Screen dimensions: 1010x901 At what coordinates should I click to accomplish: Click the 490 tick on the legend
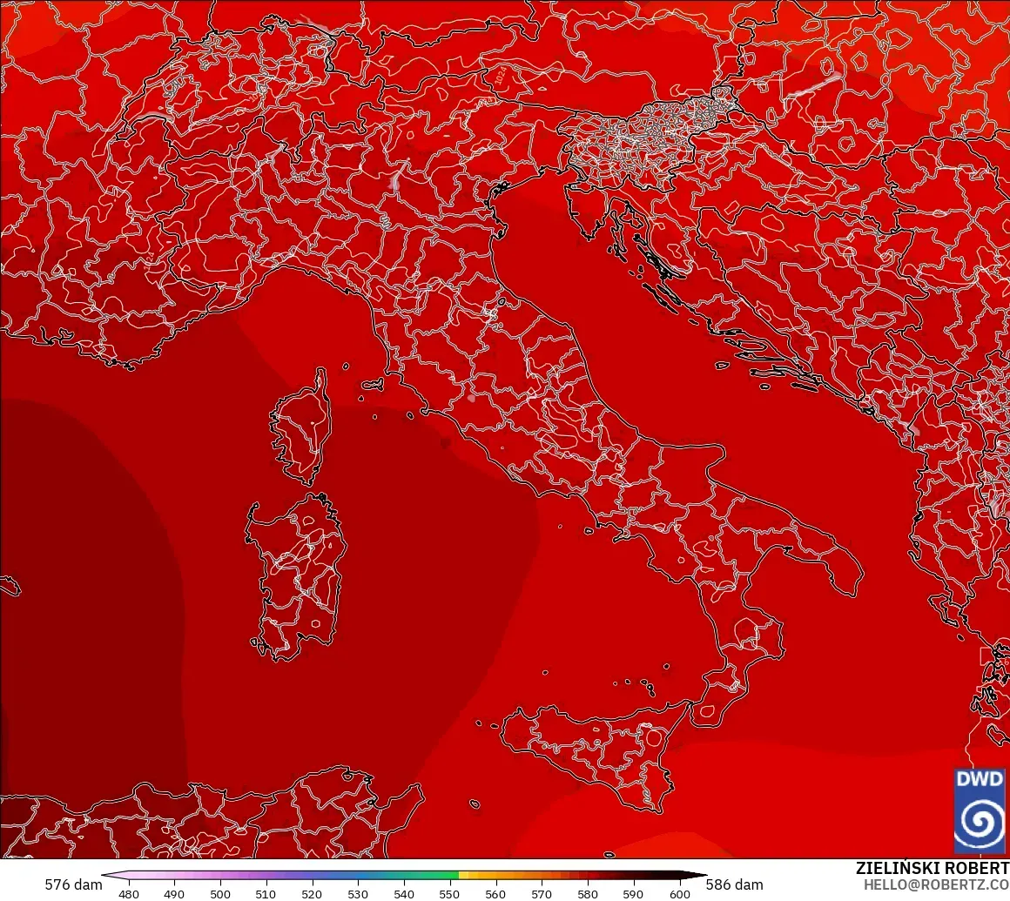click(174, 894)
